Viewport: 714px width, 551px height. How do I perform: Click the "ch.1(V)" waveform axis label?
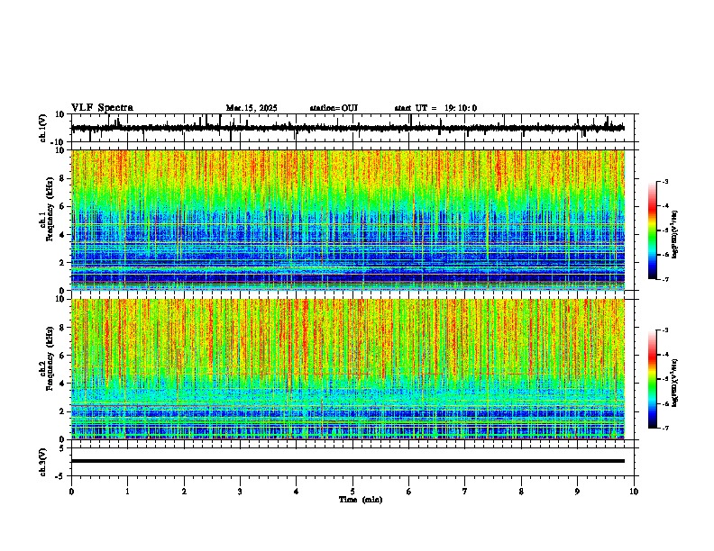(x=43, y=128)
